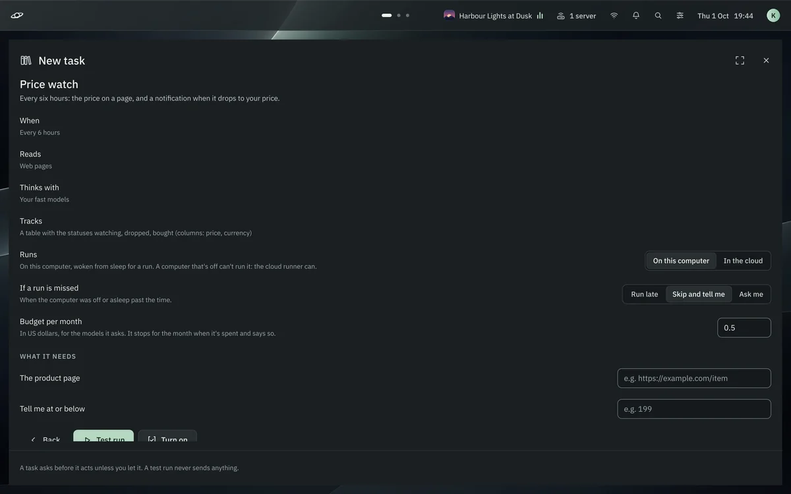
Task: Open the search magnifier in top bar
Action: coord(658,15)
